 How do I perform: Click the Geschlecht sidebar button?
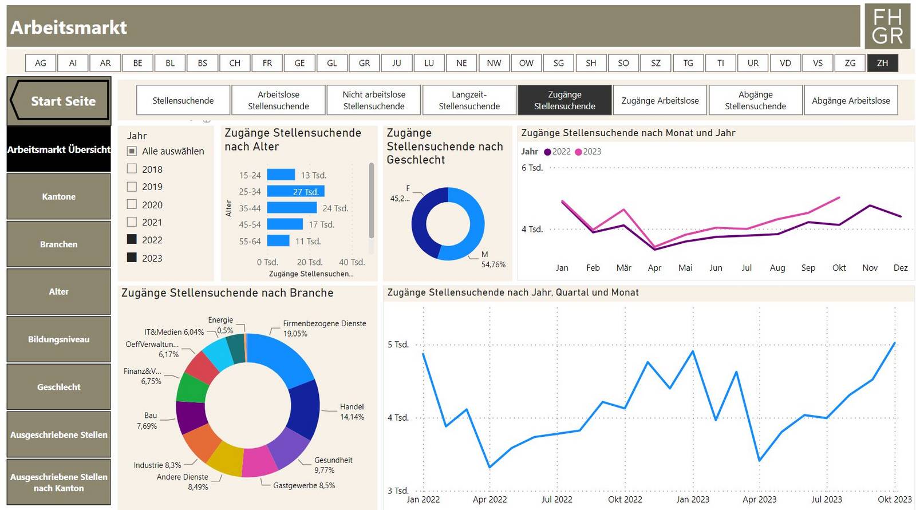[58, 387]
